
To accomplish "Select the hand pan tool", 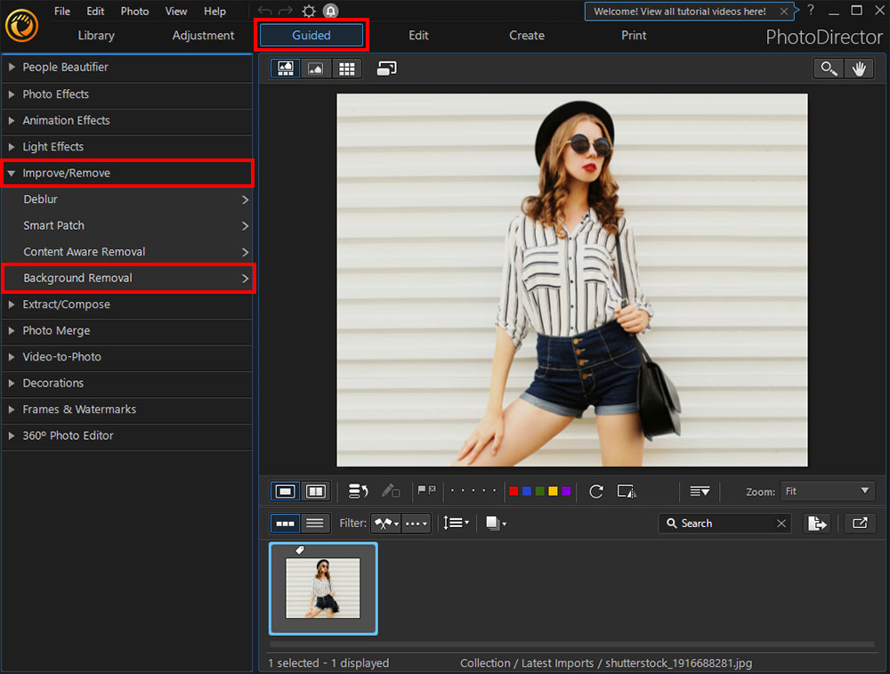I will (859, 69).
